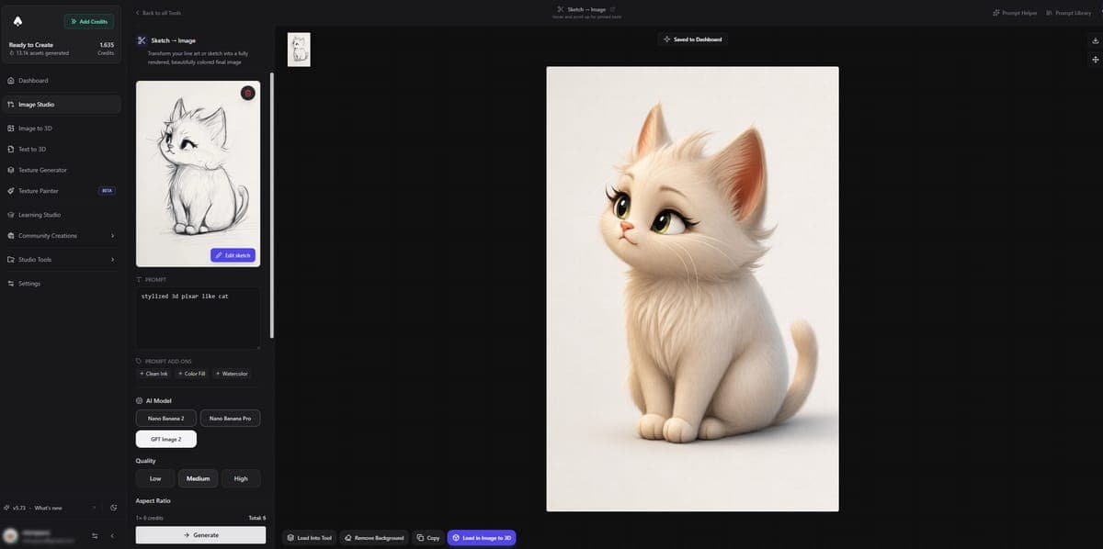Viewport: 1103px width, 549px height.
Task: Click the Learning Studio sidebar icon
Action: coord(10,215)
